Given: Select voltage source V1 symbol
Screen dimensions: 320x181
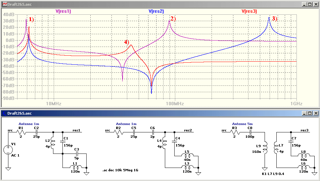Looking at the screenshot, I should click(x=8, y=150).
